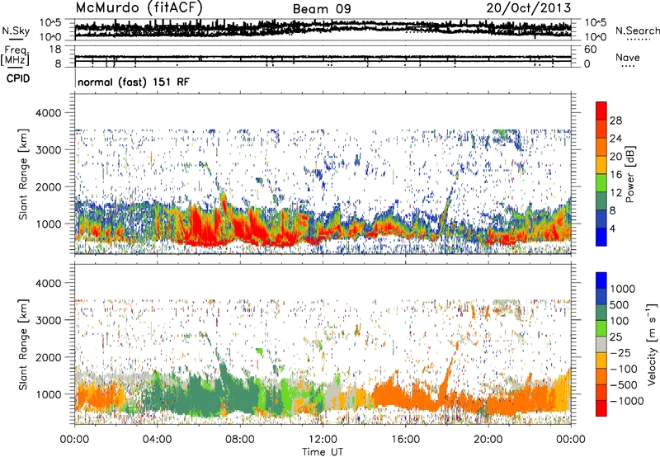This screenshot has width=660, height=457.
Task: Click the '20:00' time axis tick label
Action: click(488, 440)
